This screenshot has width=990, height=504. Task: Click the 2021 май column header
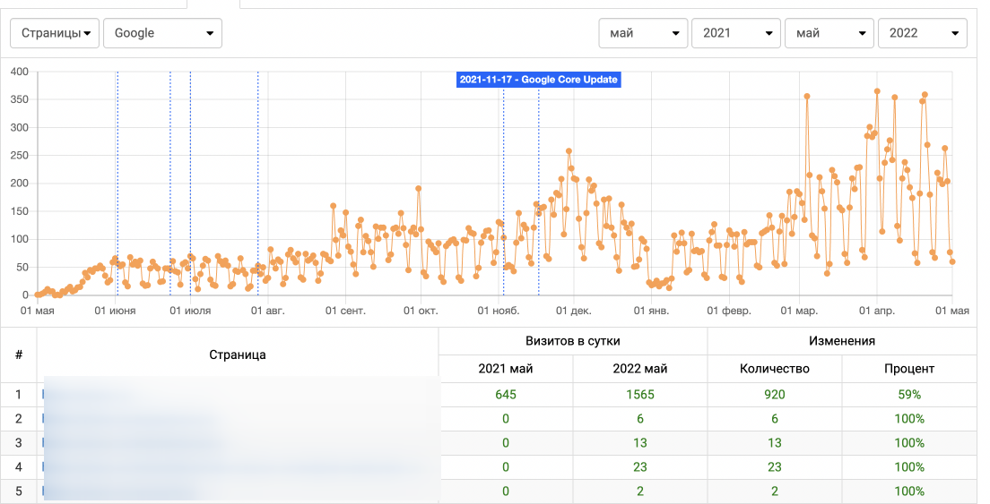coord(506,369)
